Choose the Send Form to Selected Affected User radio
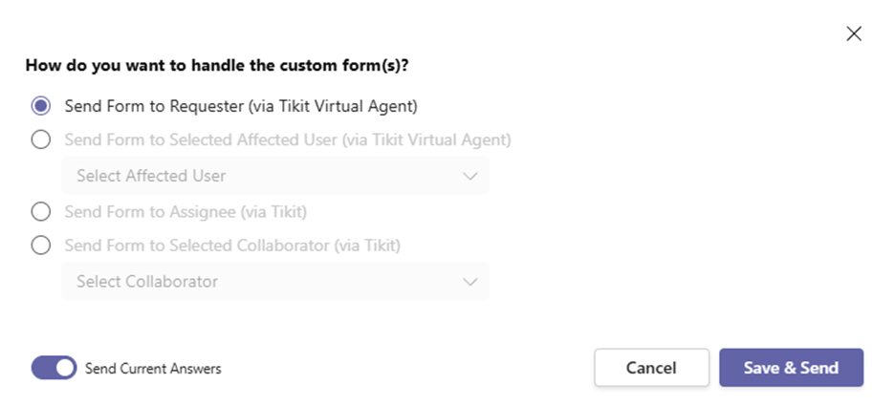Image resolution: width=895 pixels, height=406 pixels. tap(41, 139)
